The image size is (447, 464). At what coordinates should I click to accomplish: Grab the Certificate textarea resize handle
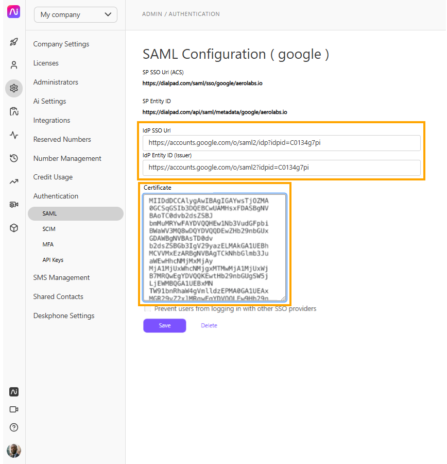(283, 299)
